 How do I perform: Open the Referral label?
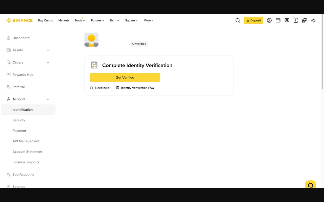tap(18, 87)
